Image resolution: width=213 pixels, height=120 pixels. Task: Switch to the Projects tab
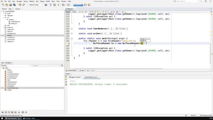click(x=4, y=9)
